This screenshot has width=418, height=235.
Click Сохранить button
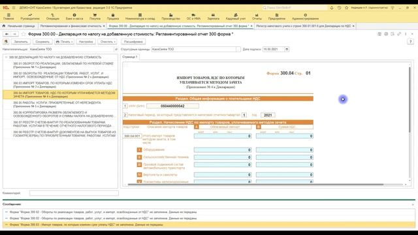42,42
